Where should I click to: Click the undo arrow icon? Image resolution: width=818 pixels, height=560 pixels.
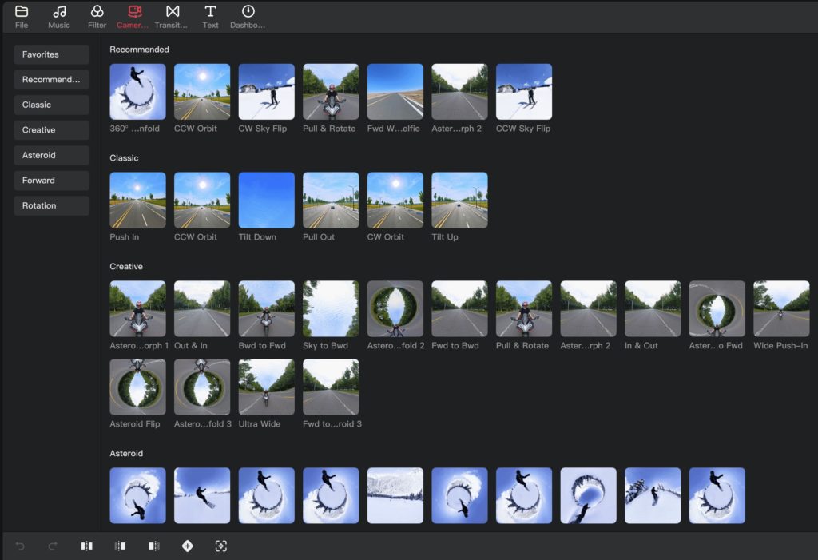[20, 546]
